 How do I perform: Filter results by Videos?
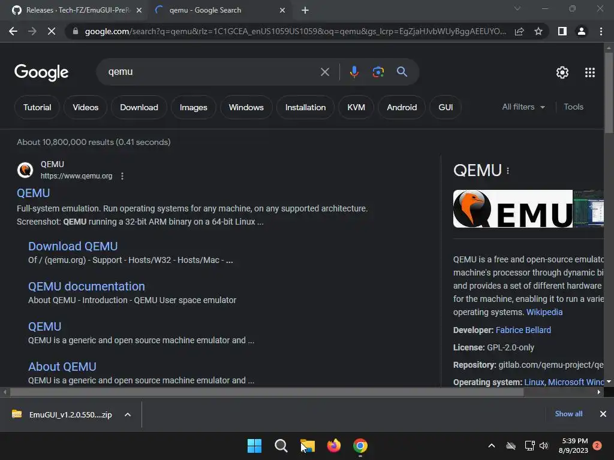[85, 107]
